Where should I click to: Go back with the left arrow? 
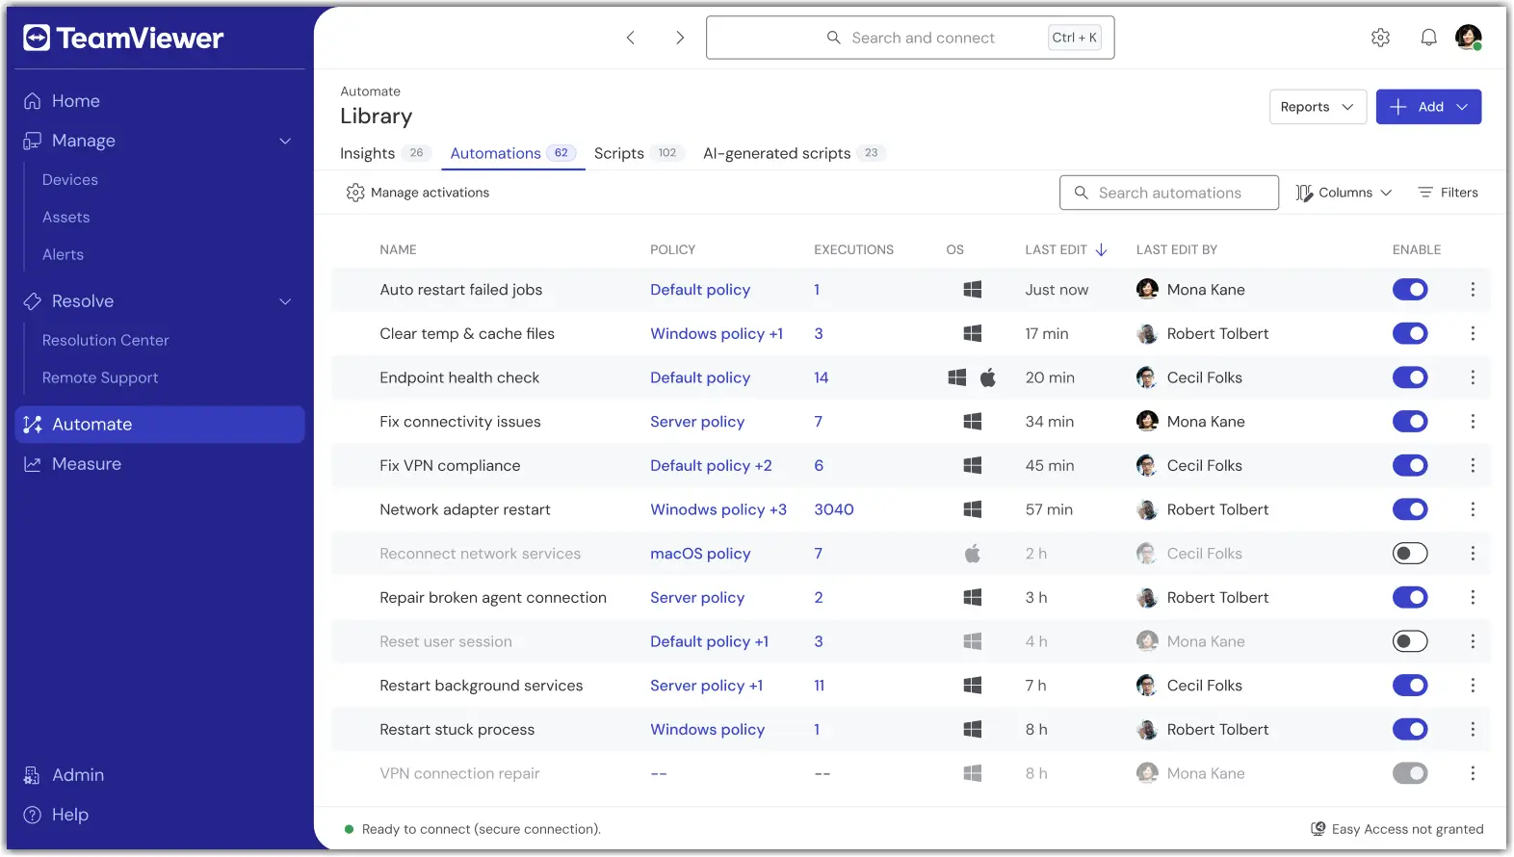click(x=631, y=38)
